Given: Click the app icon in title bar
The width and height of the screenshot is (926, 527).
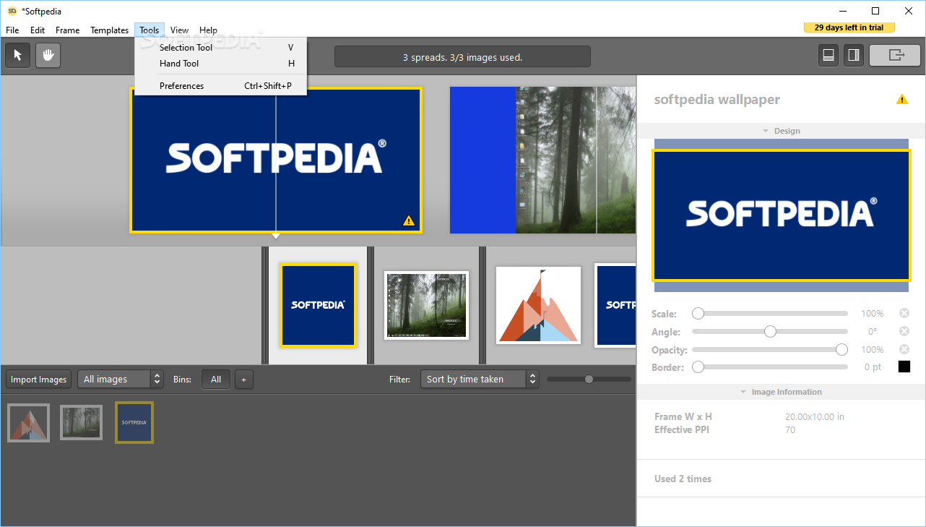Looking at the screenshot, I should (12, 11).
